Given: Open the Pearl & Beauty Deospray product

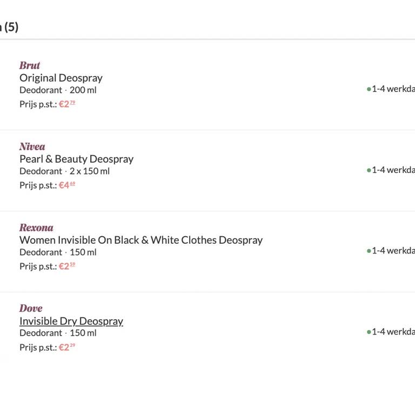Looking at the screenshot, I should (76, 159).
